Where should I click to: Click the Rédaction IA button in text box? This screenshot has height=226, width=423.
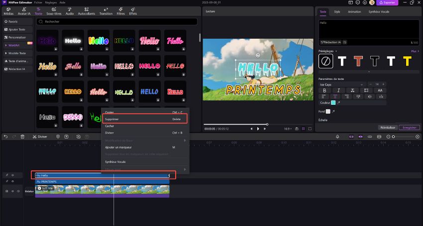point(331,42)
